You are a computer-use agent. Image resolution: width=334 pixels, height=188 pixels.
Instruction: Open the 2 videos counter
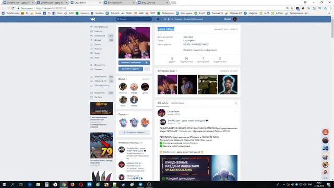[x=220, y=60]
